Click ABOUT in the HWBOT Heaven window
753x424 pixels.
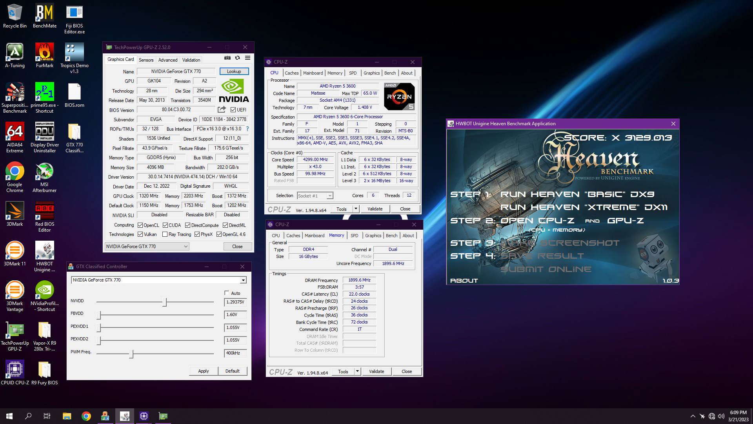coord(464,281)
